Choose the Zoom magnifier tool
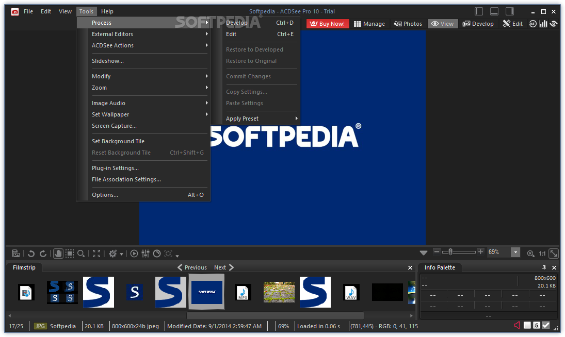The height and width of the screenshot is (337, 565). click(81, 254)
